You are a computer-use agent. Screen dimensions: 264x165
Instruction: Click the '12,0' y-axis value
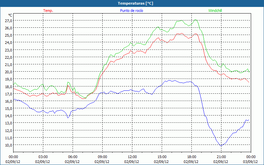(x=9, y=130)
